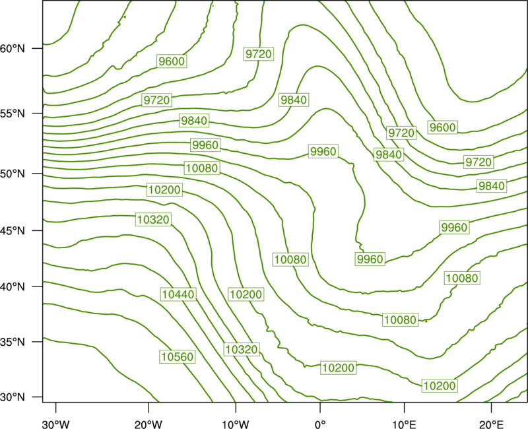
Task: Click the 10440 contour label
Action: pos(178,294)
